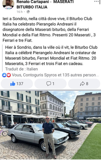The image size is (101, 160).
Task: Open the photo of the silver Maserati
Action: coord(50,125)
